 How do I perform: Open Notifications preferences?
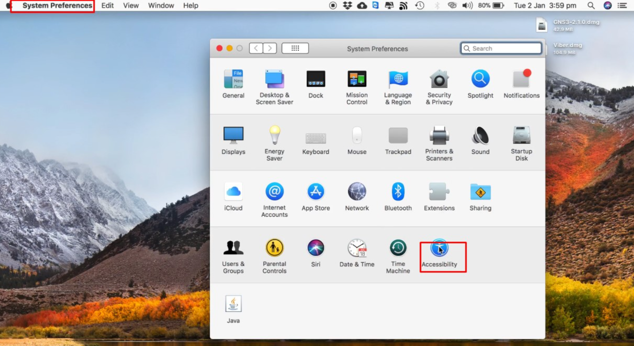(521, 80)
